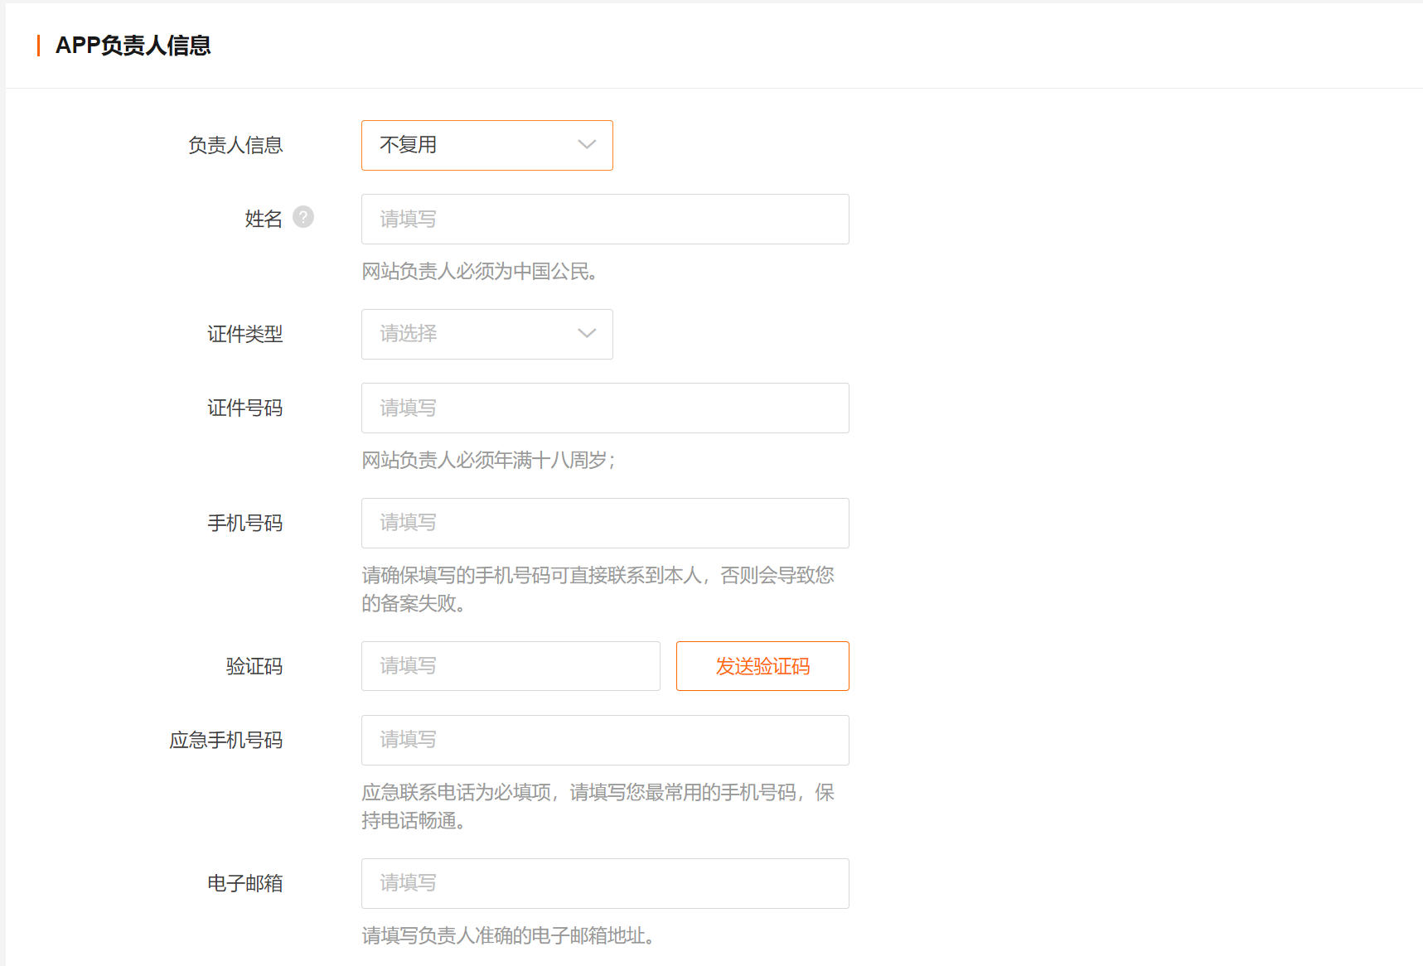Click the hint 网站负责人必须年满十八周岁

pyautogui.click(x=488, y=461)
